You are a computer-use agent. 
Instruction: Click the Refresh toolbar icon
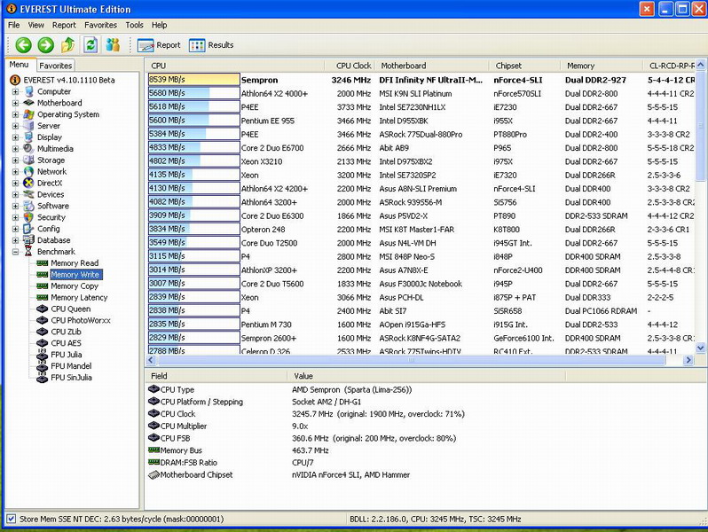coord(90,44)
